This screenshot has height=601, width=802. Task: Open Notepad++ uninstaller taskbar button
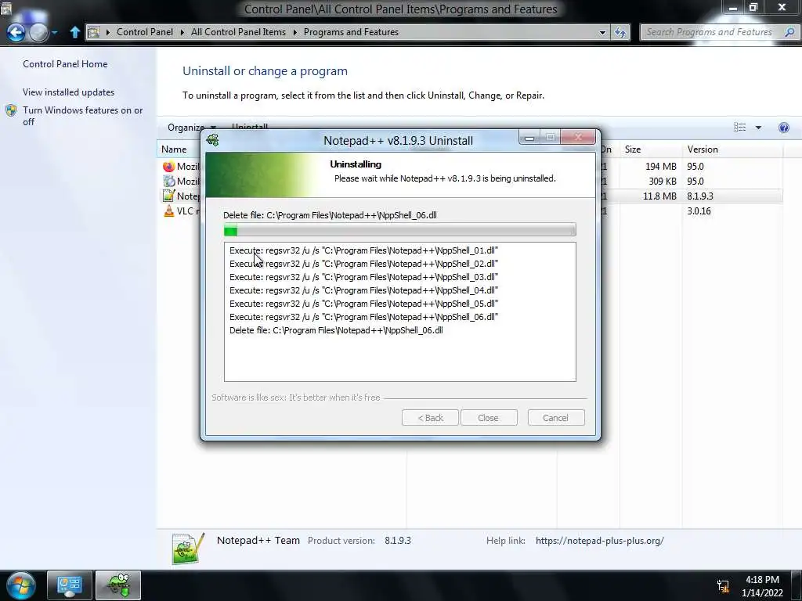[118, 585]
